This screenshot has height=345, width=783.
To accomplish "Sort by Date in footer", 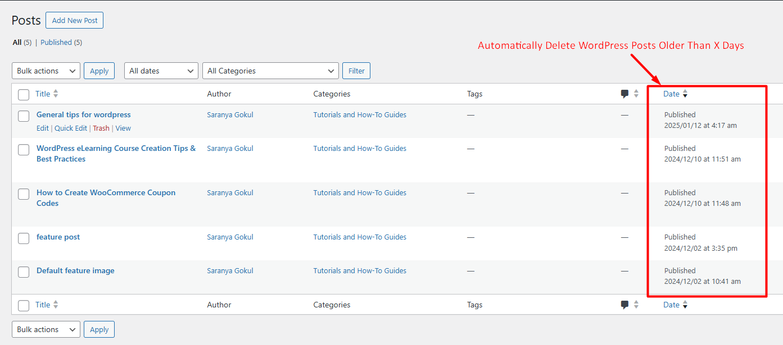I will 671,305.
